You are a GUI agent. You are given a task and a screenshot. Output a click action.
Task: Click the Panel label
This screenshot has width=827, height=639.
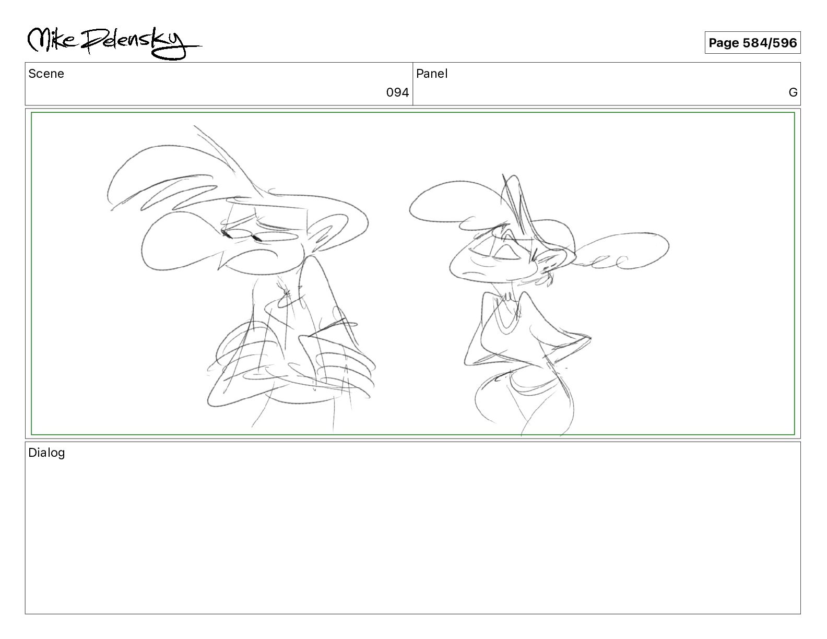point(432,74)
